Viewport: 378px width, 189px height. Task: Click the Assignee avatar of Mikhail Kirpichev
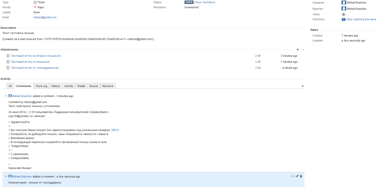pyautogui.click(x=344, y=3)
